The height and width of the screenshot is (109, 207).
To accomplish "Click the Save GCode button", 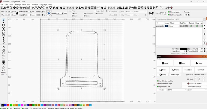I will [x=188, y=70].
